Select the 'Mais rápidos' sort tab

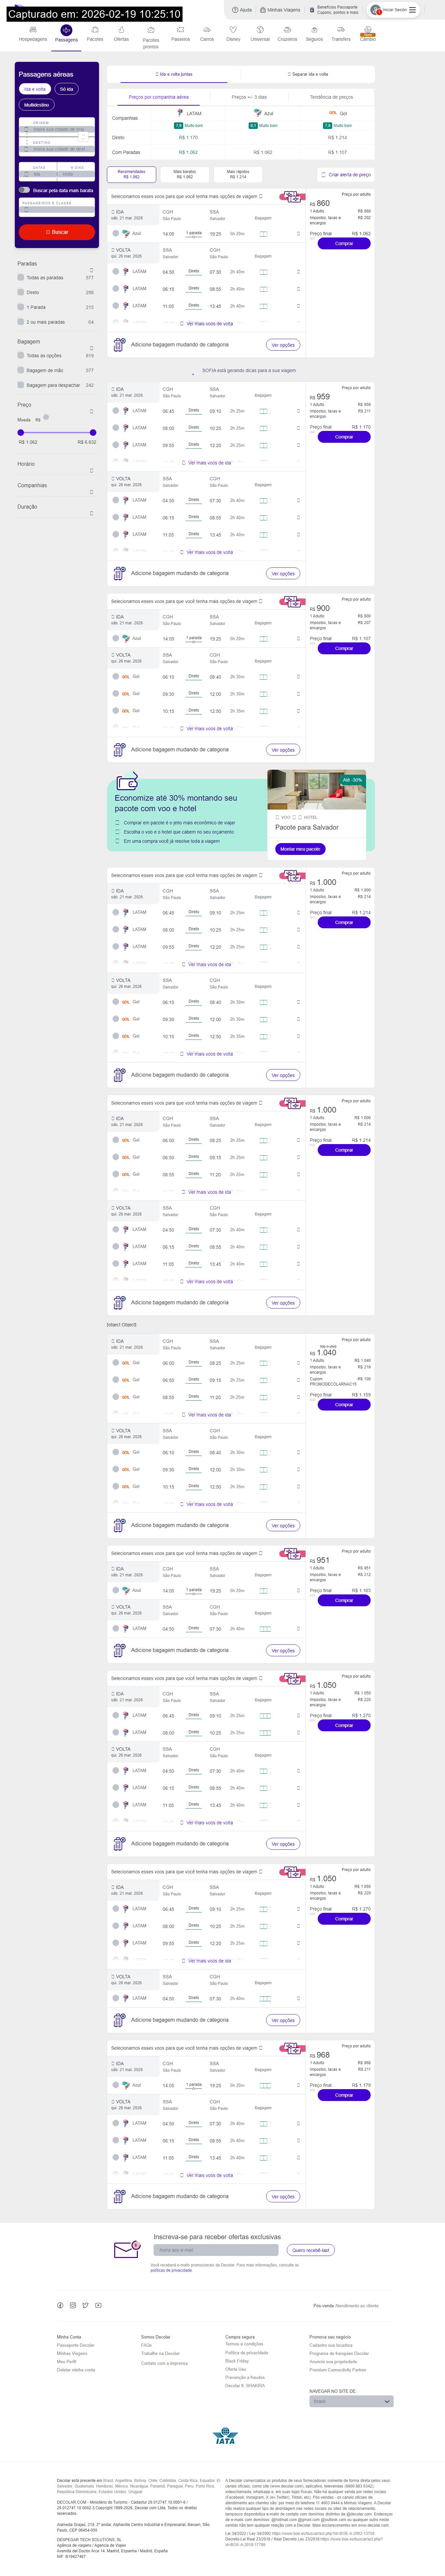click(x=238, y=174)
